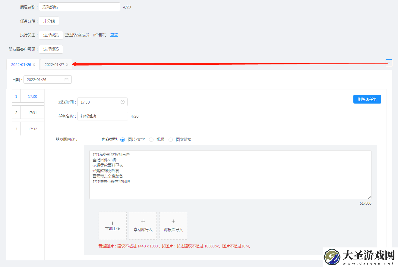The height and width of the screenshot is (267, 398).
Task: Click the 61/500 character counter
Action: click(365, 203)
